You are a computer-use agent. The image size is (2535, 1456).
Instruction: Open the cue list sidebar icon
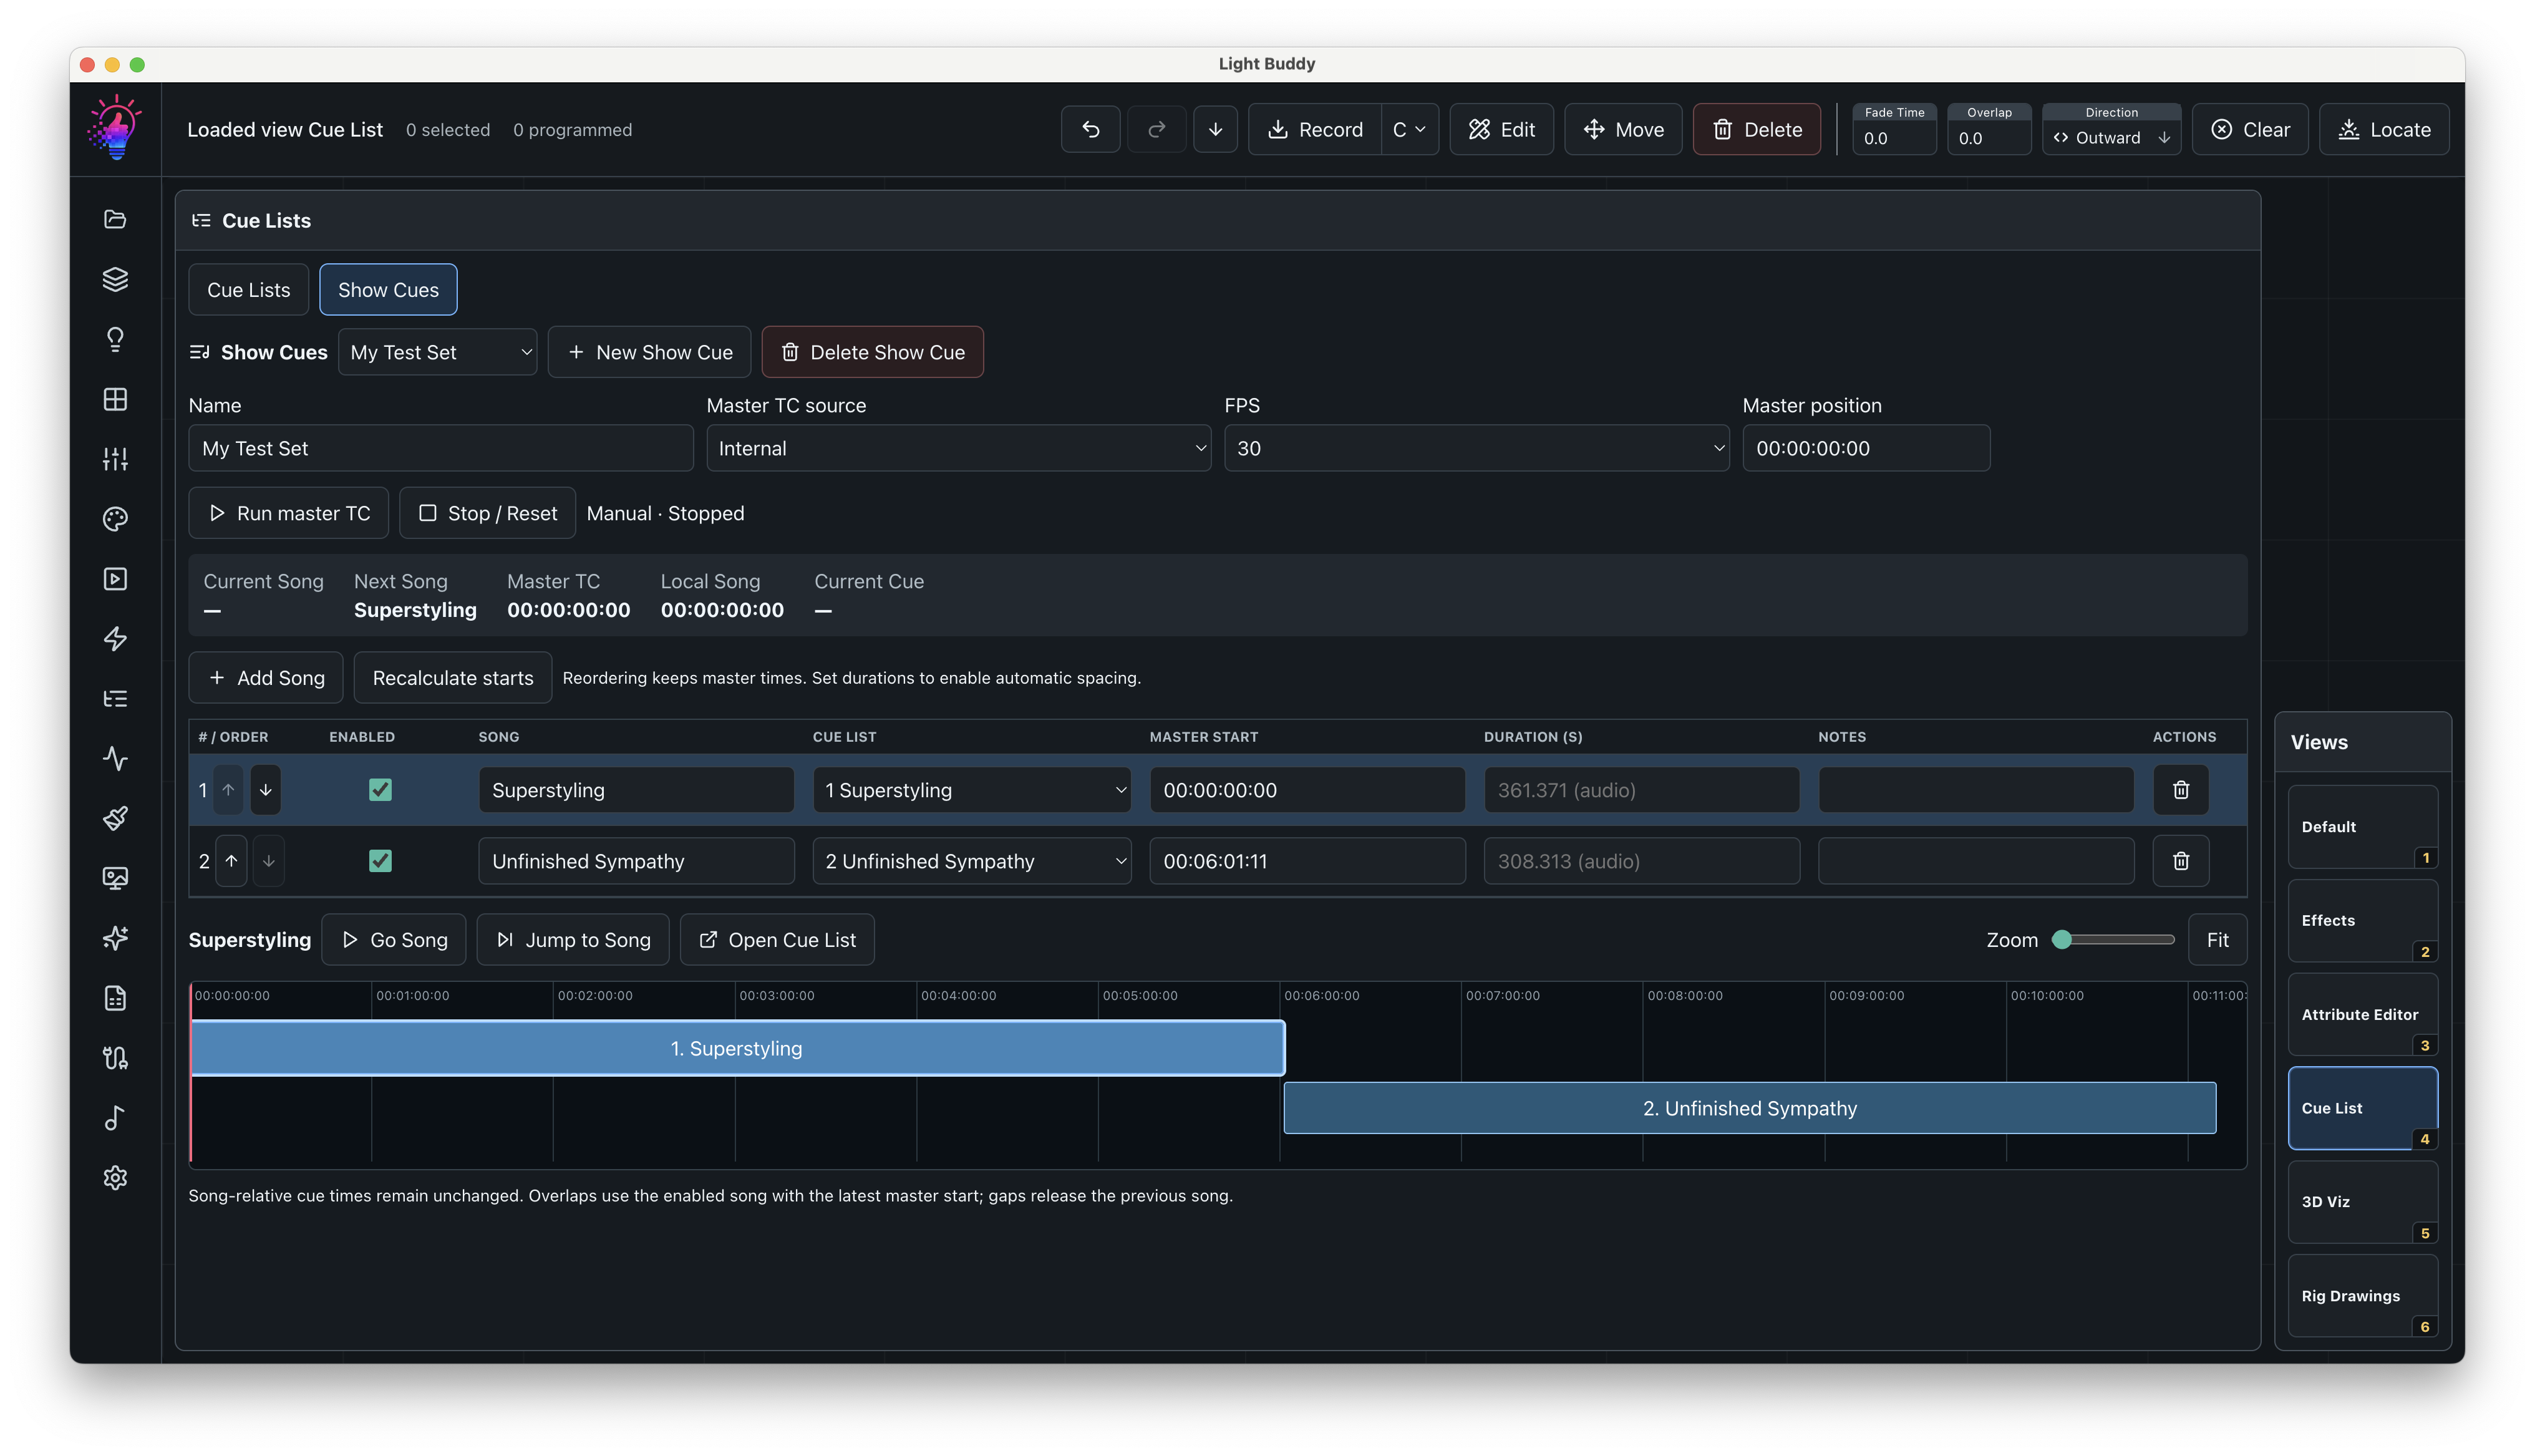(x=115, y=699)
